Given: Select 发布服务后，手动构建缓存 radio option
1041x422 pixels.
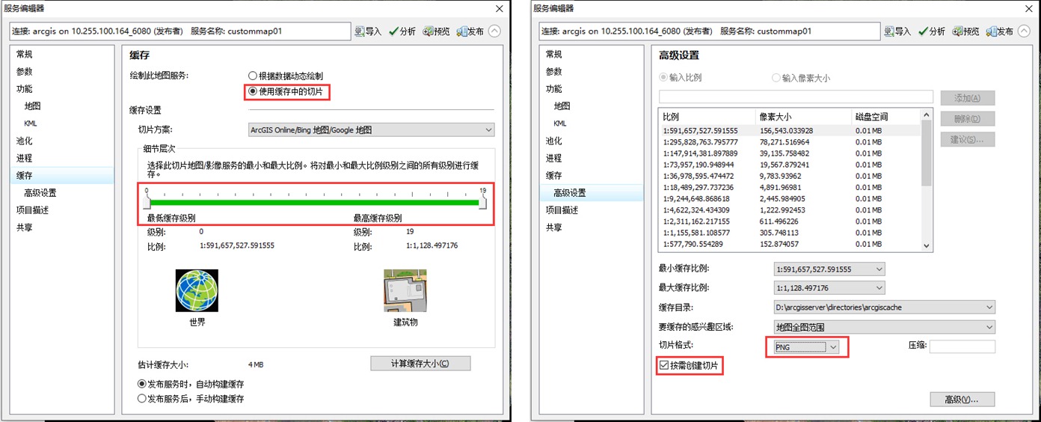Looking at the screenshot, I should (x=142, y=399).
